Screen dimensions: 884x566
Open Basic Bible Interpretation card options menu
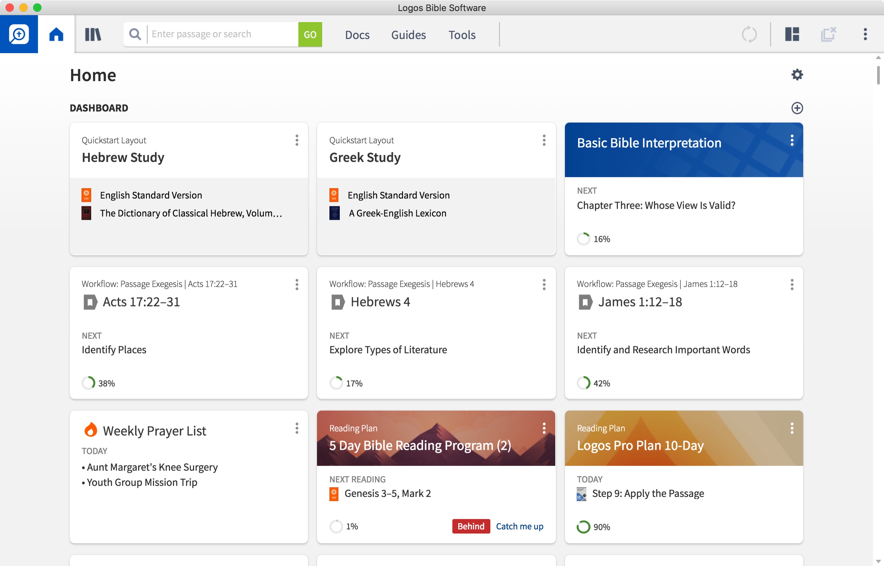click(792, 140)
